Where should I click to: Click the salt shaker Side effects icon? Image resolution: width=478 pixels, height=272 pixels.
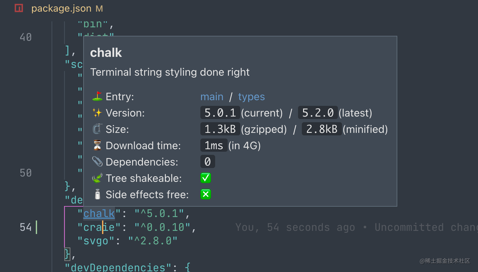click(97, 194)
